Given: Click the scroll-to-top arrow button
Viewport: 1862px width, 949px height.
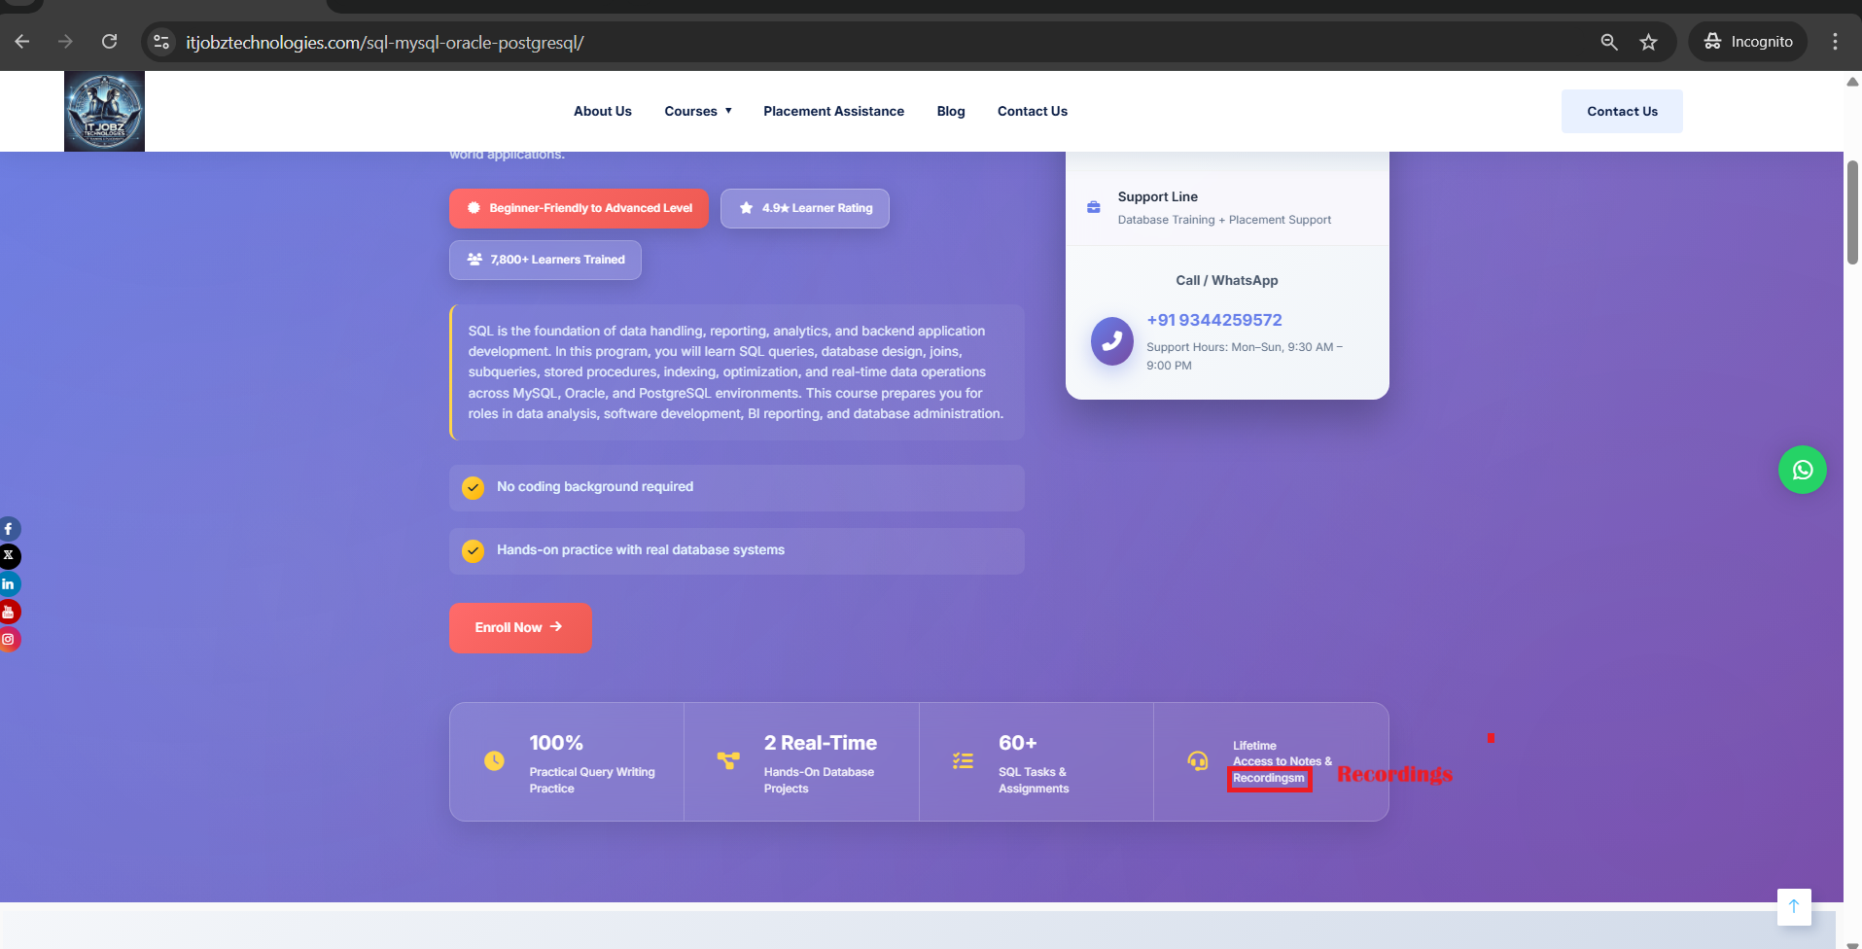Looking at the screenshot, I should (1793, 906).
